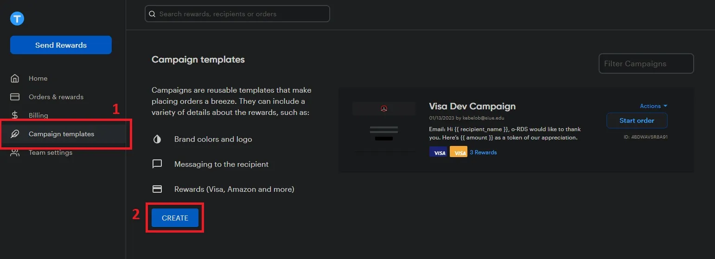Click the Brand colors half-circle icon
Viewport: 715px width, 259px height.
pyautogui.click(x=157, y=139)
